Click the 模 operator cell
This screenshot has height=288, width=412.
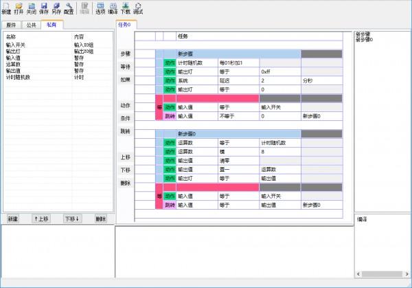238,152
